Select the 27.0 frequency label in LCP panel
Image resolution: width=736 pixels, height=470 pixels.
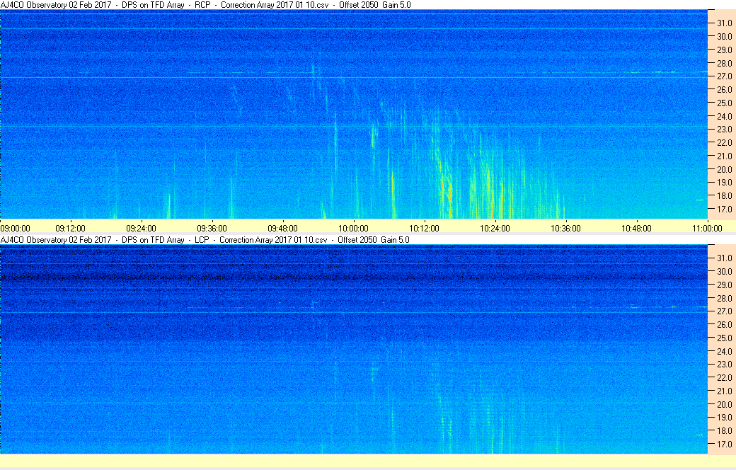722,311
